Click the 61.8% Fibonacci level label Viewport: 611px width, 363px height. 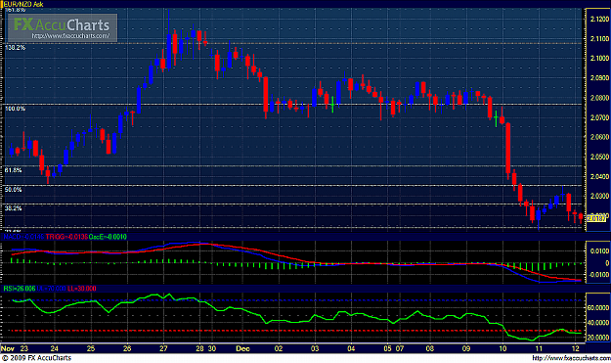14,170
